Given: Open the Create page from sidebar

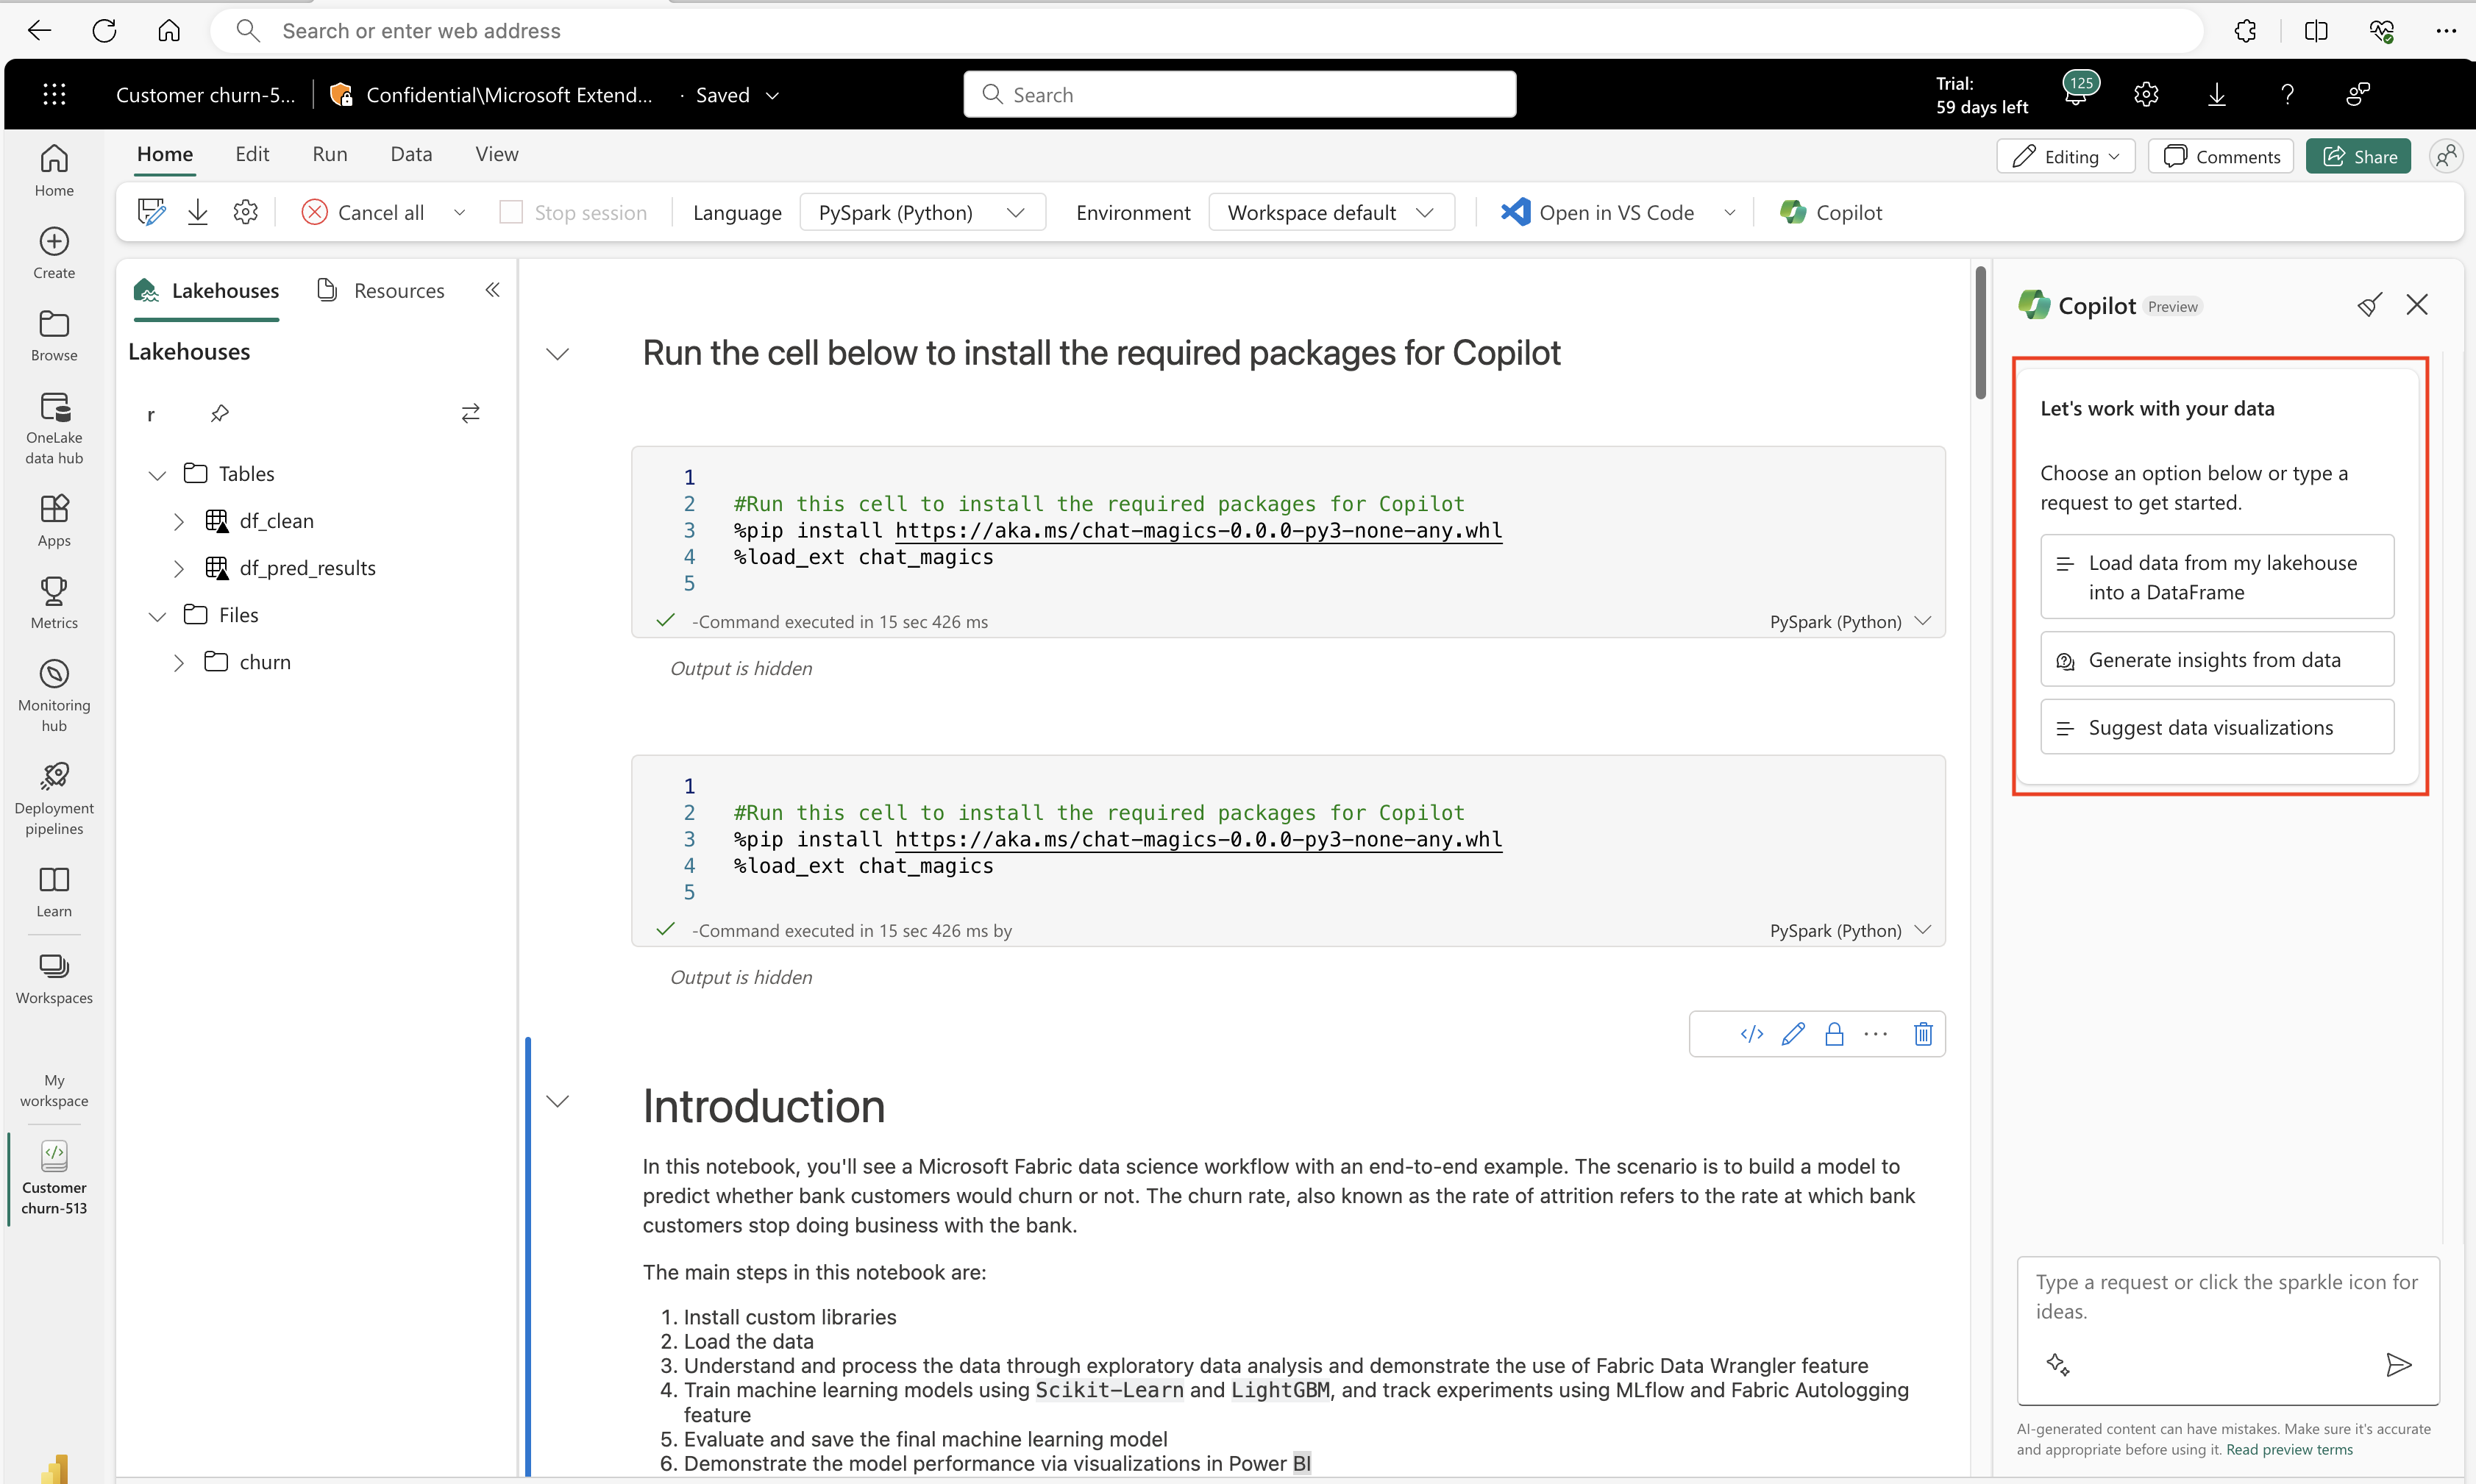Looking at the screenshot, I should 54,253.
